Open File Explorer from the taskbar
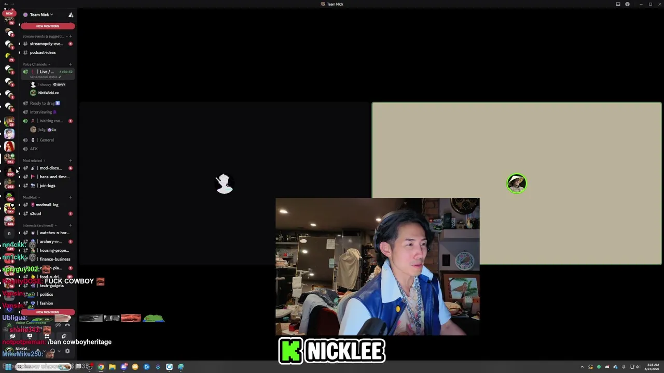 coord(112,367)
